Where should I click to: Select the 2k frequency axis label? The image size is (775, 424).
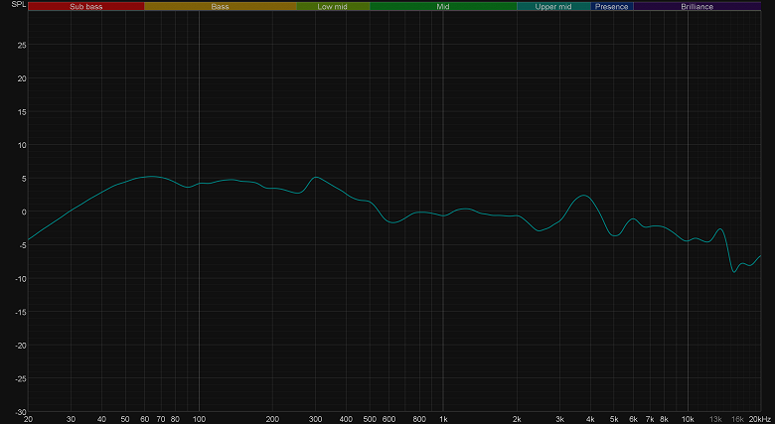tap(517, 419)
